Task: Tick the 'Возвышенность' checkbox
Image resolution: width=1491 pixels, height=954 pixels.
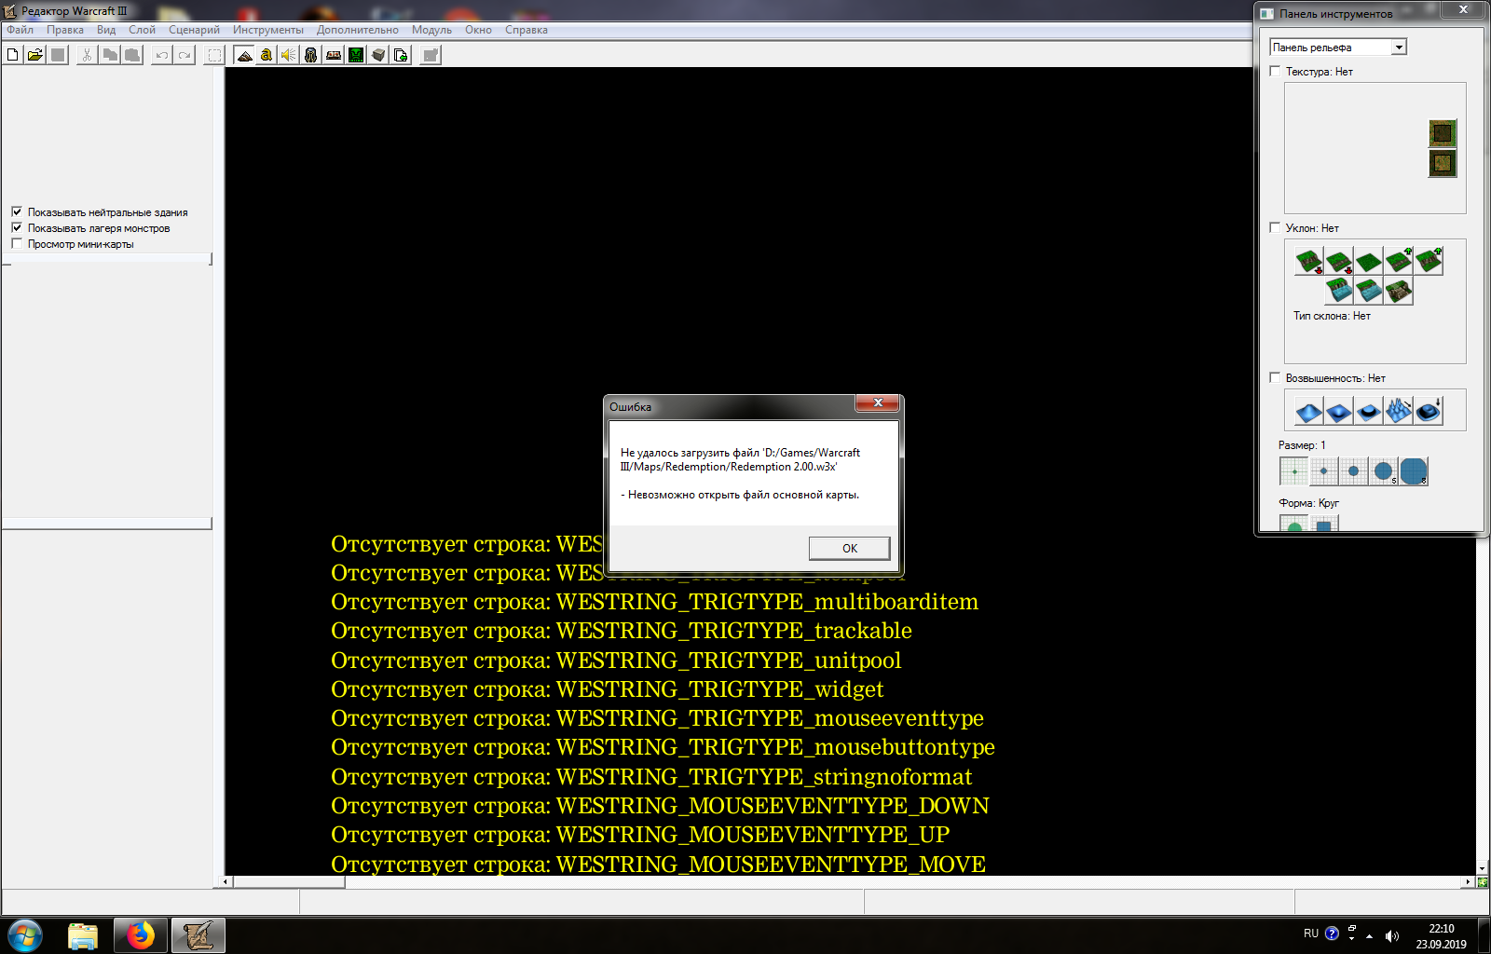Action: (x=1275, y=377)
